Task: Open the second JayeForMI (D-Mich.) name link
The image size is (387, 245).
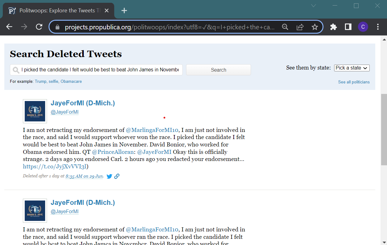Action: [83, 203]
